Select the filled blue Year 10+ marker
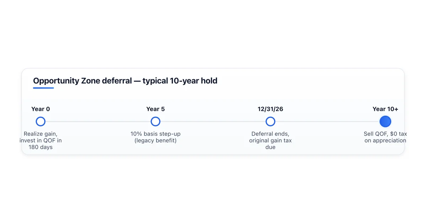 (385, 121)
